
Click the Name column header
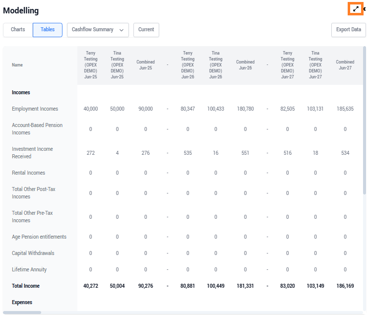coord(17,65)
